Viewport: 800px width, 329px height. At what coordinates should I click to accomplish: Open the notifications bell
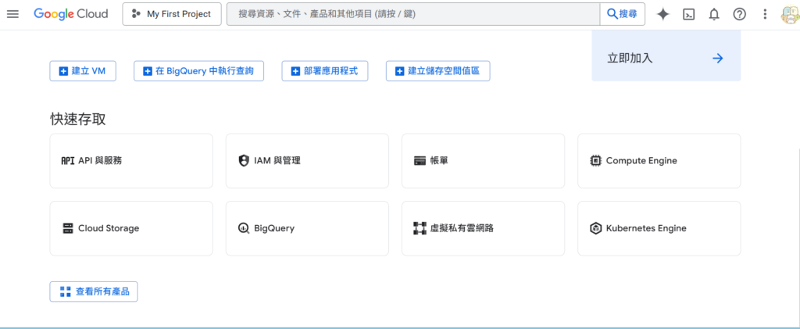pyautogui.click(x=713, y=14)
